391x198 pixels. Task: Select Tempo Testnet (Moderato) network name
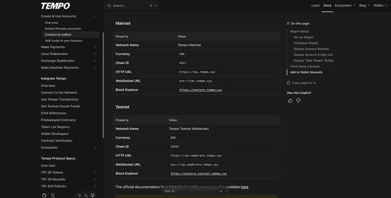click(189, 128)
